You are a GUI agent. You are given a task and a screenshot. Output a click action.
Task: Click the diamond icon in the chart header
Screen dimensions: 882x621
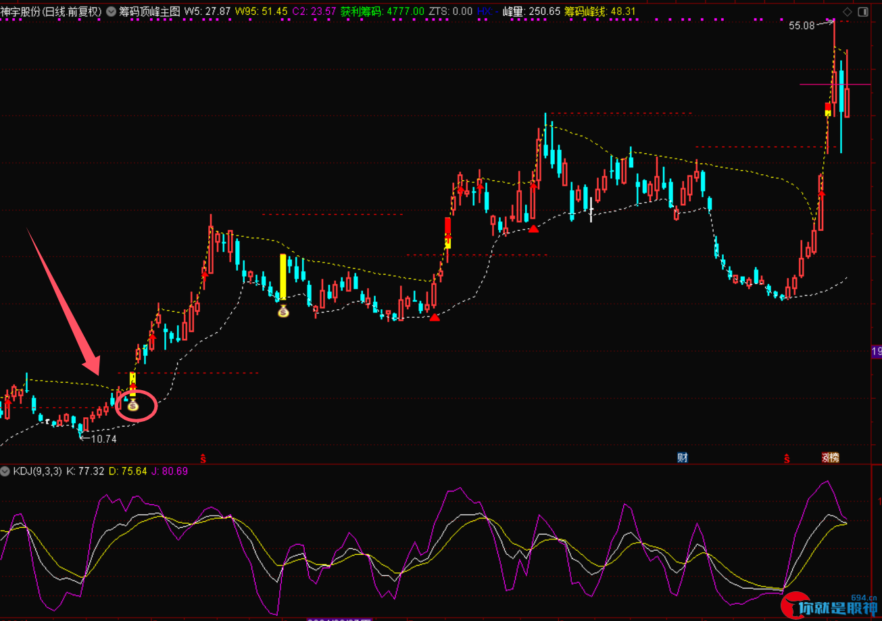848,11
